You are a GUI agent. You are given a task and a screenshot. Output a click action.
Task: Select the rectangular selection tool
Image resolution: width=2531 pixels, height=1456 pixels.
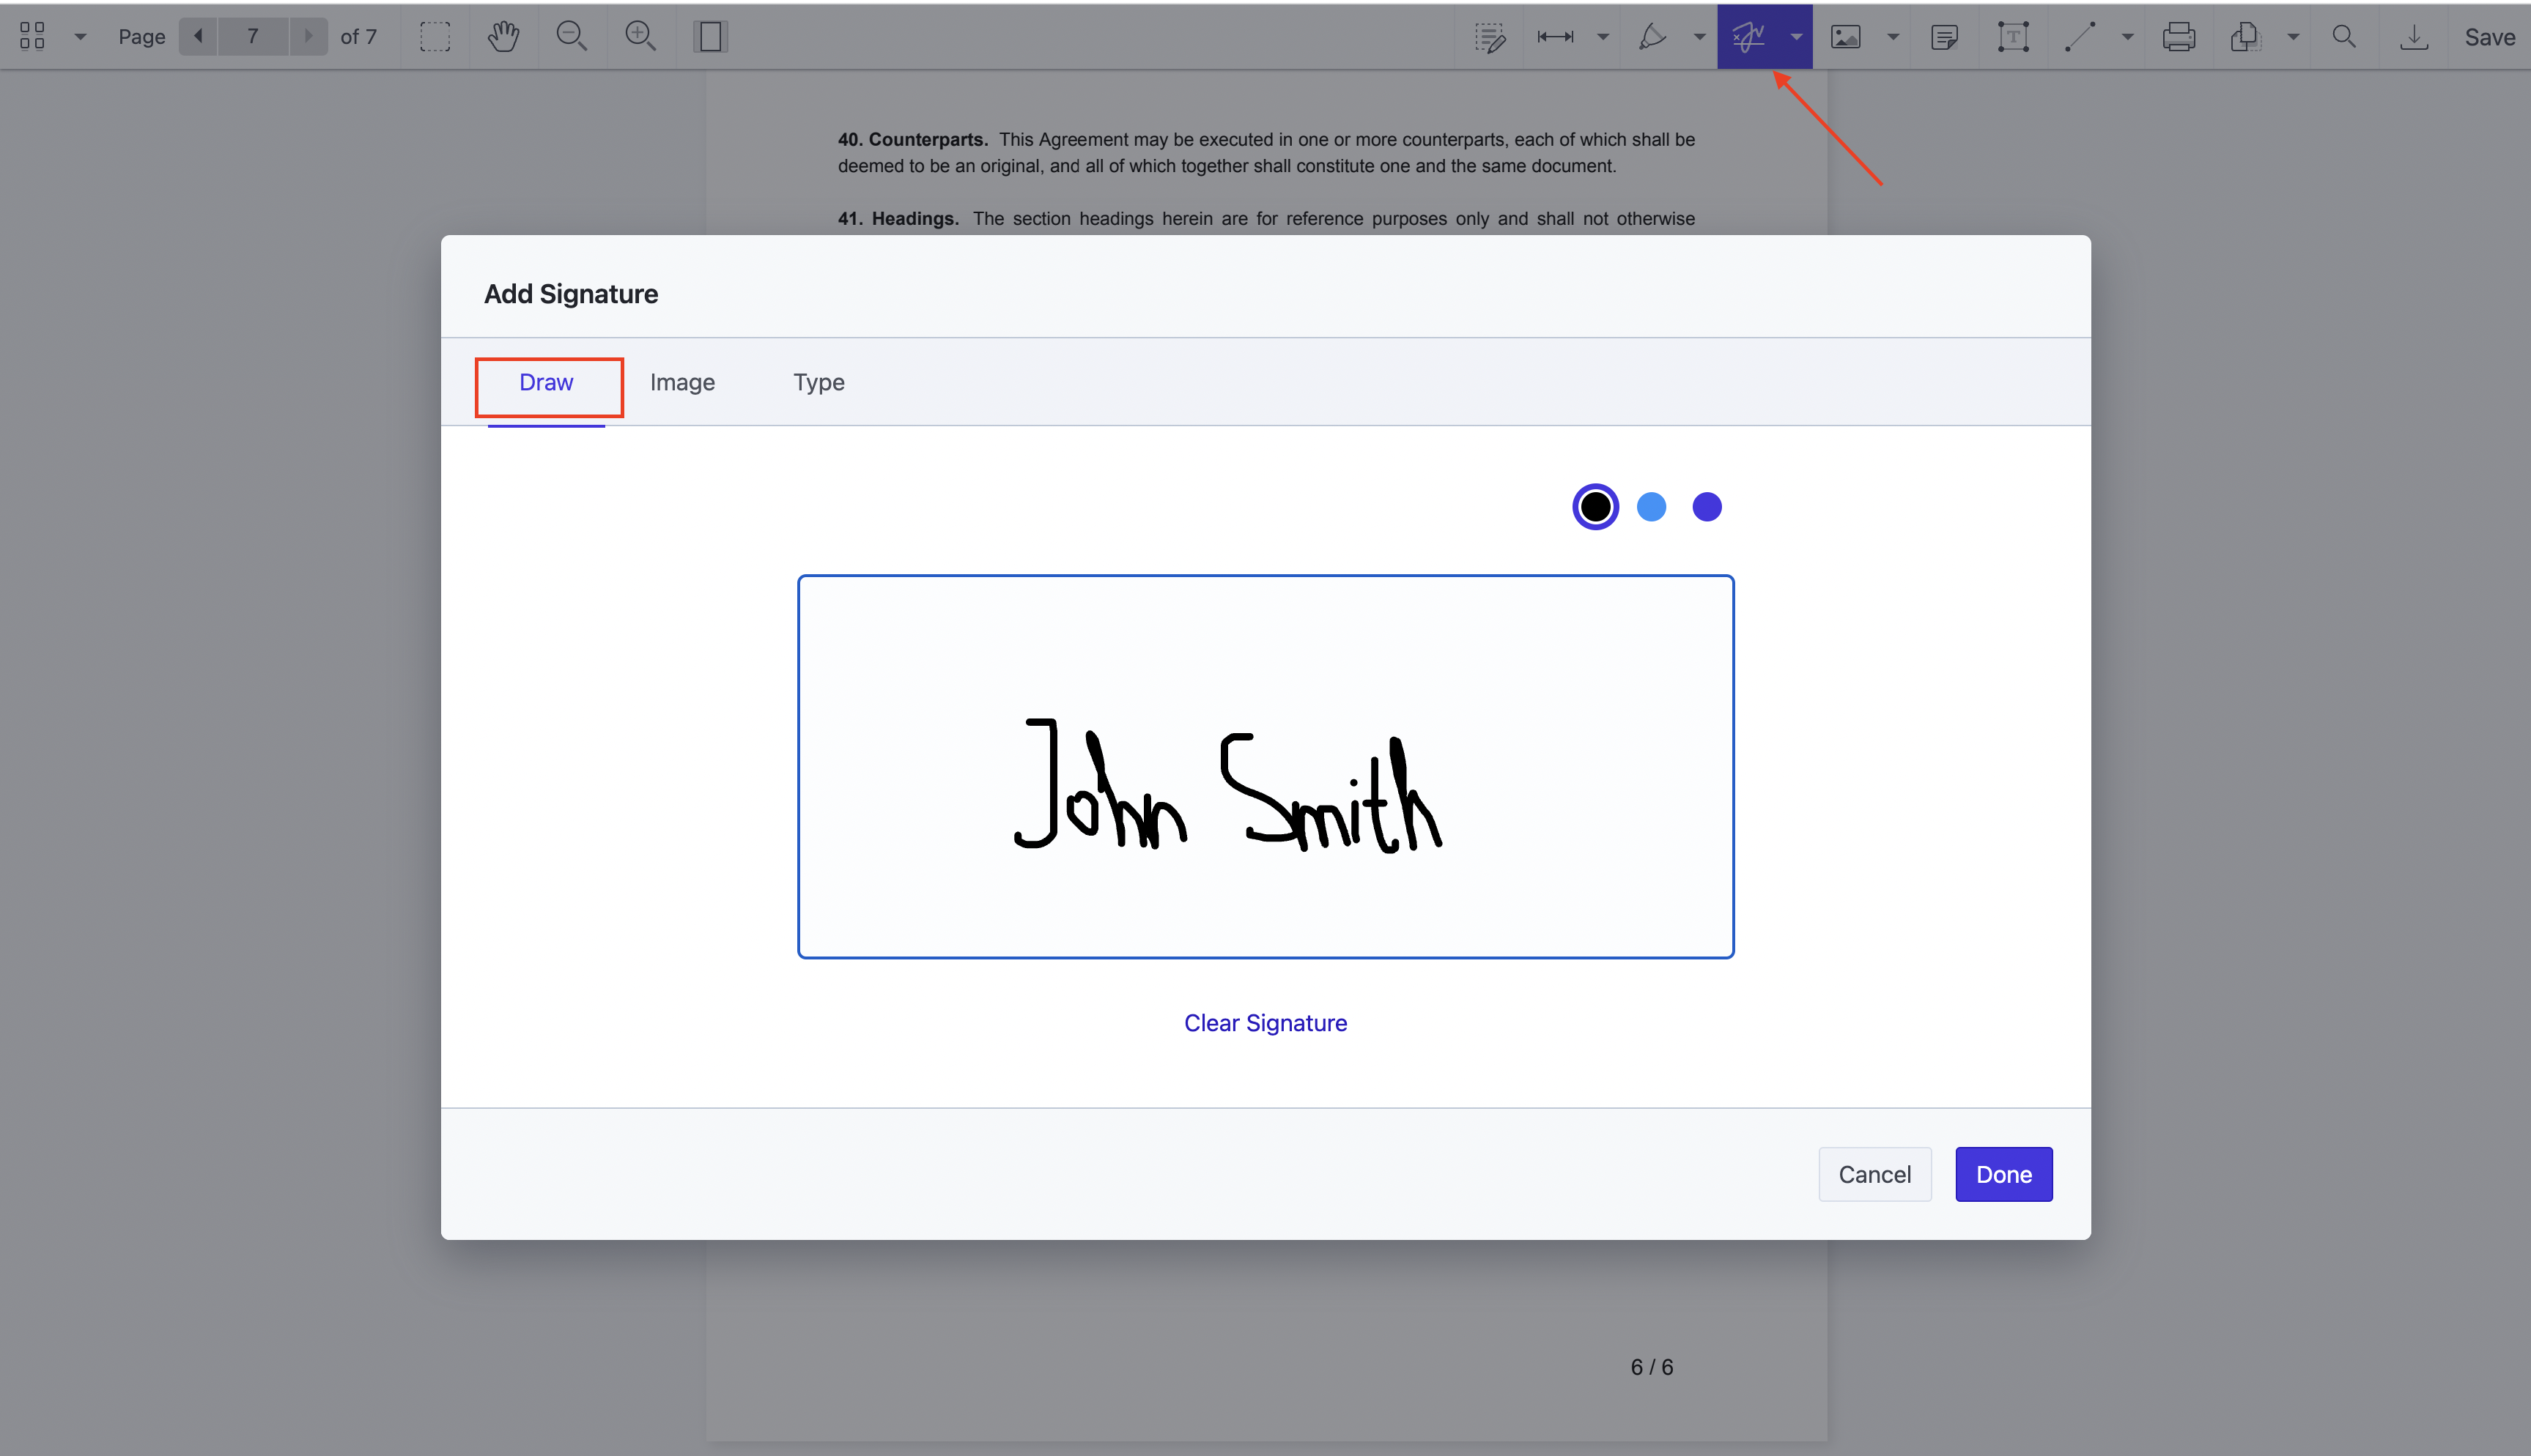pyautogui.click(x=435, y=36)
